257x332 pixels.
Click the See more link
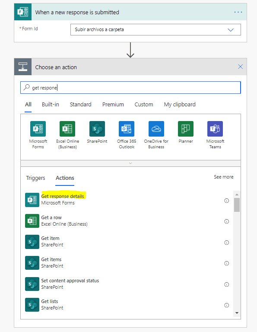224,177
